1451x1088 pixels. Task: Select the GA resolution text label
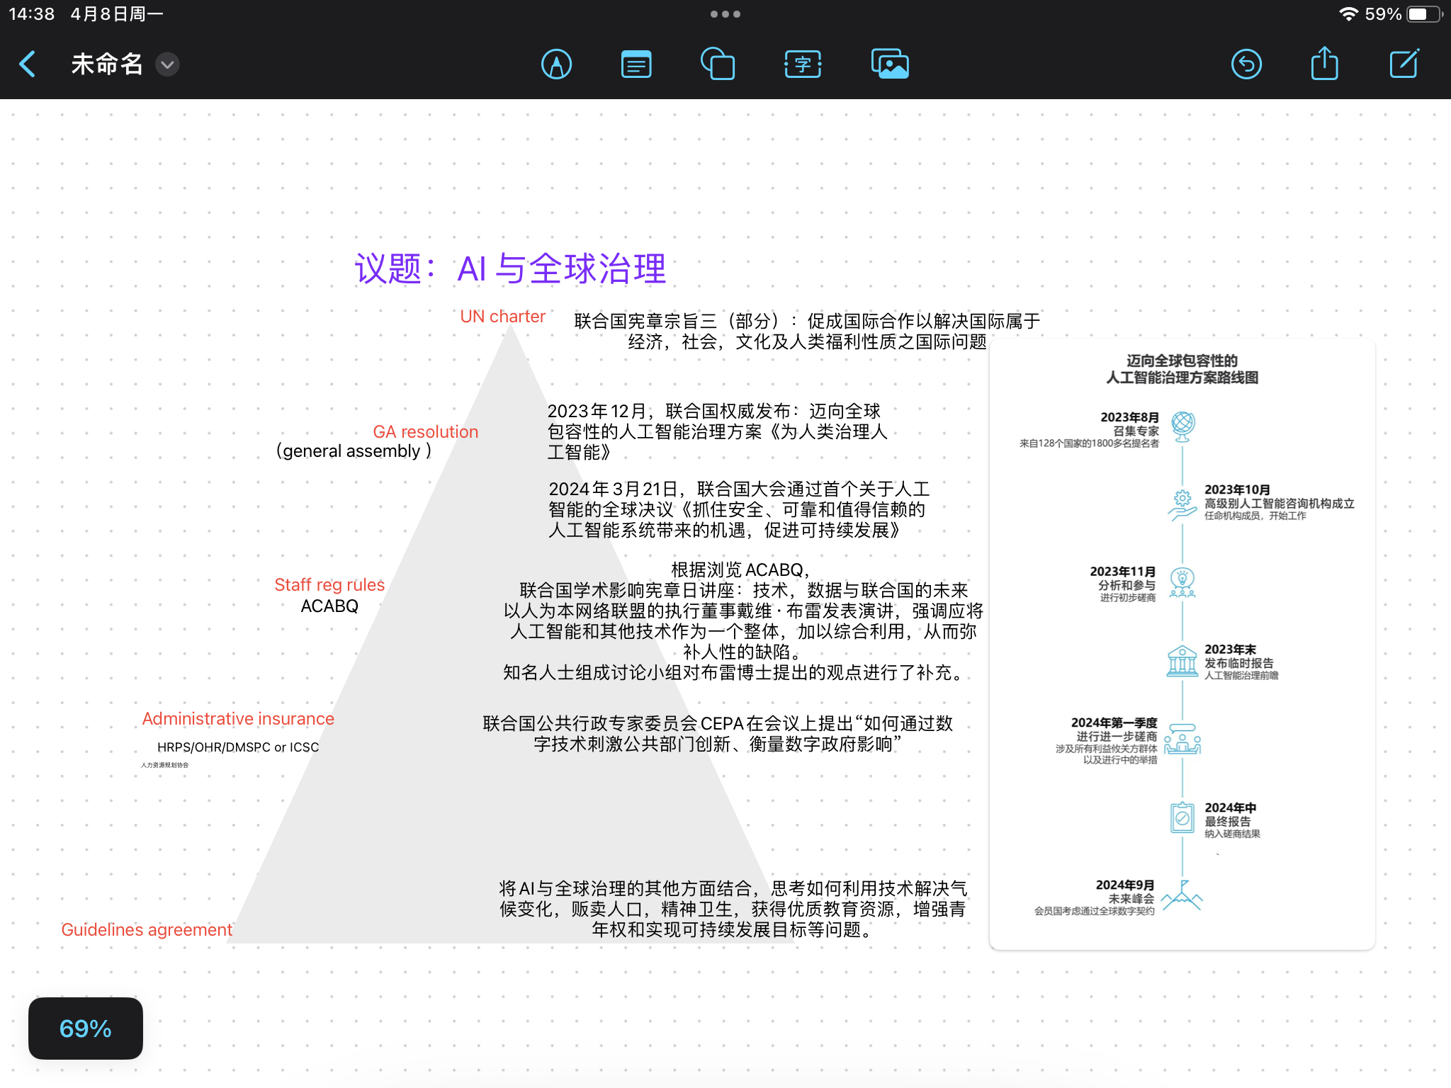425,432
